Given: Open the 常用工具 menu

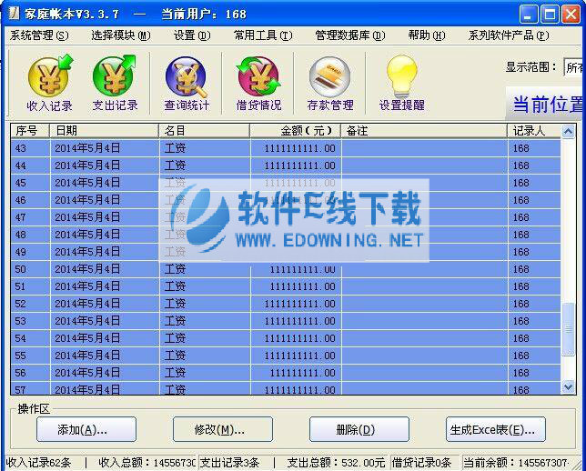Looking at the screenshot, I should point(262,35).
